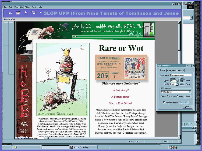
Task: Click the layout Width value field
Action: point(173,81)
